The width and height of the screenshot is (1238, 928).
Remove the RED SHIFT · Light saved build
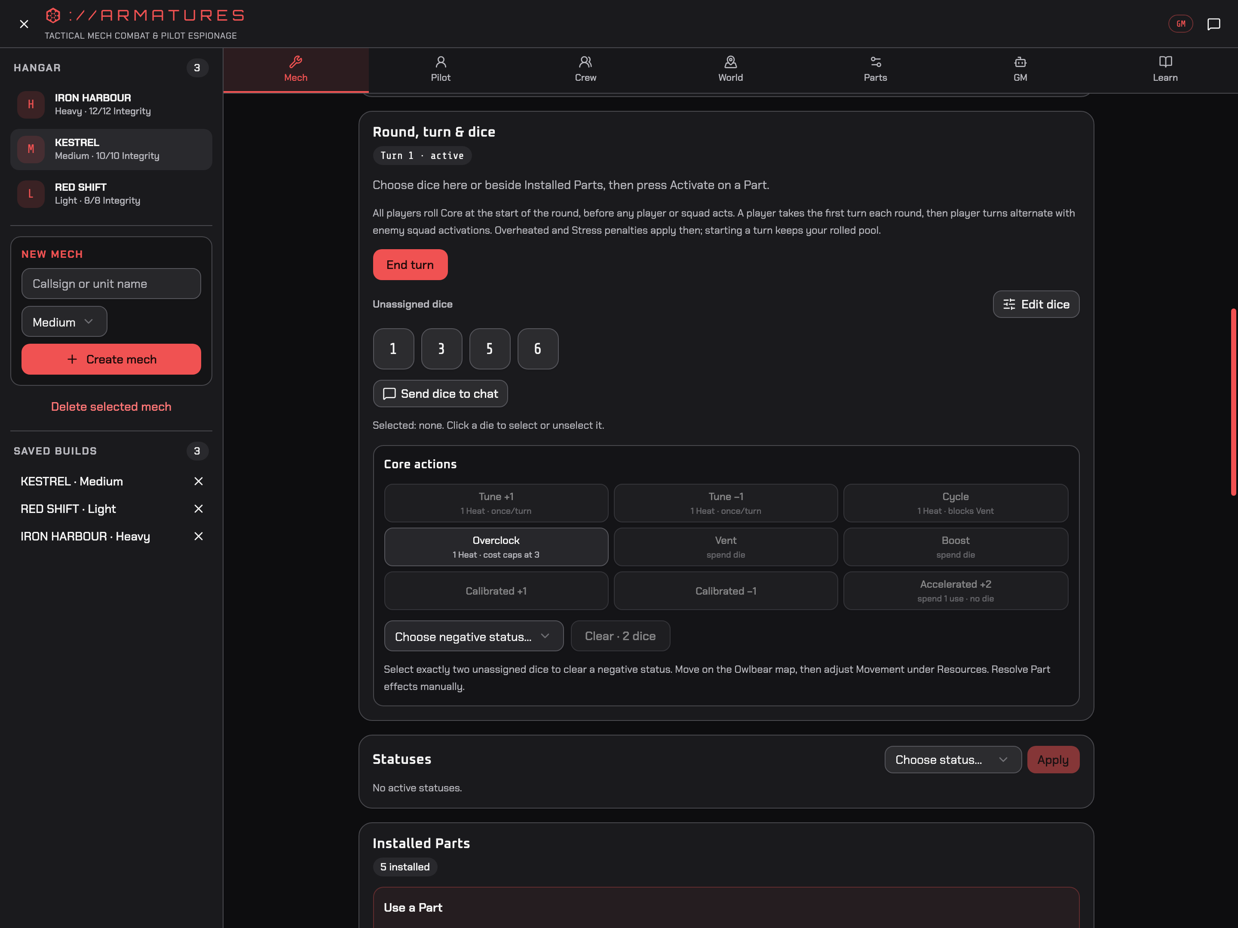(x=198, y=509)
